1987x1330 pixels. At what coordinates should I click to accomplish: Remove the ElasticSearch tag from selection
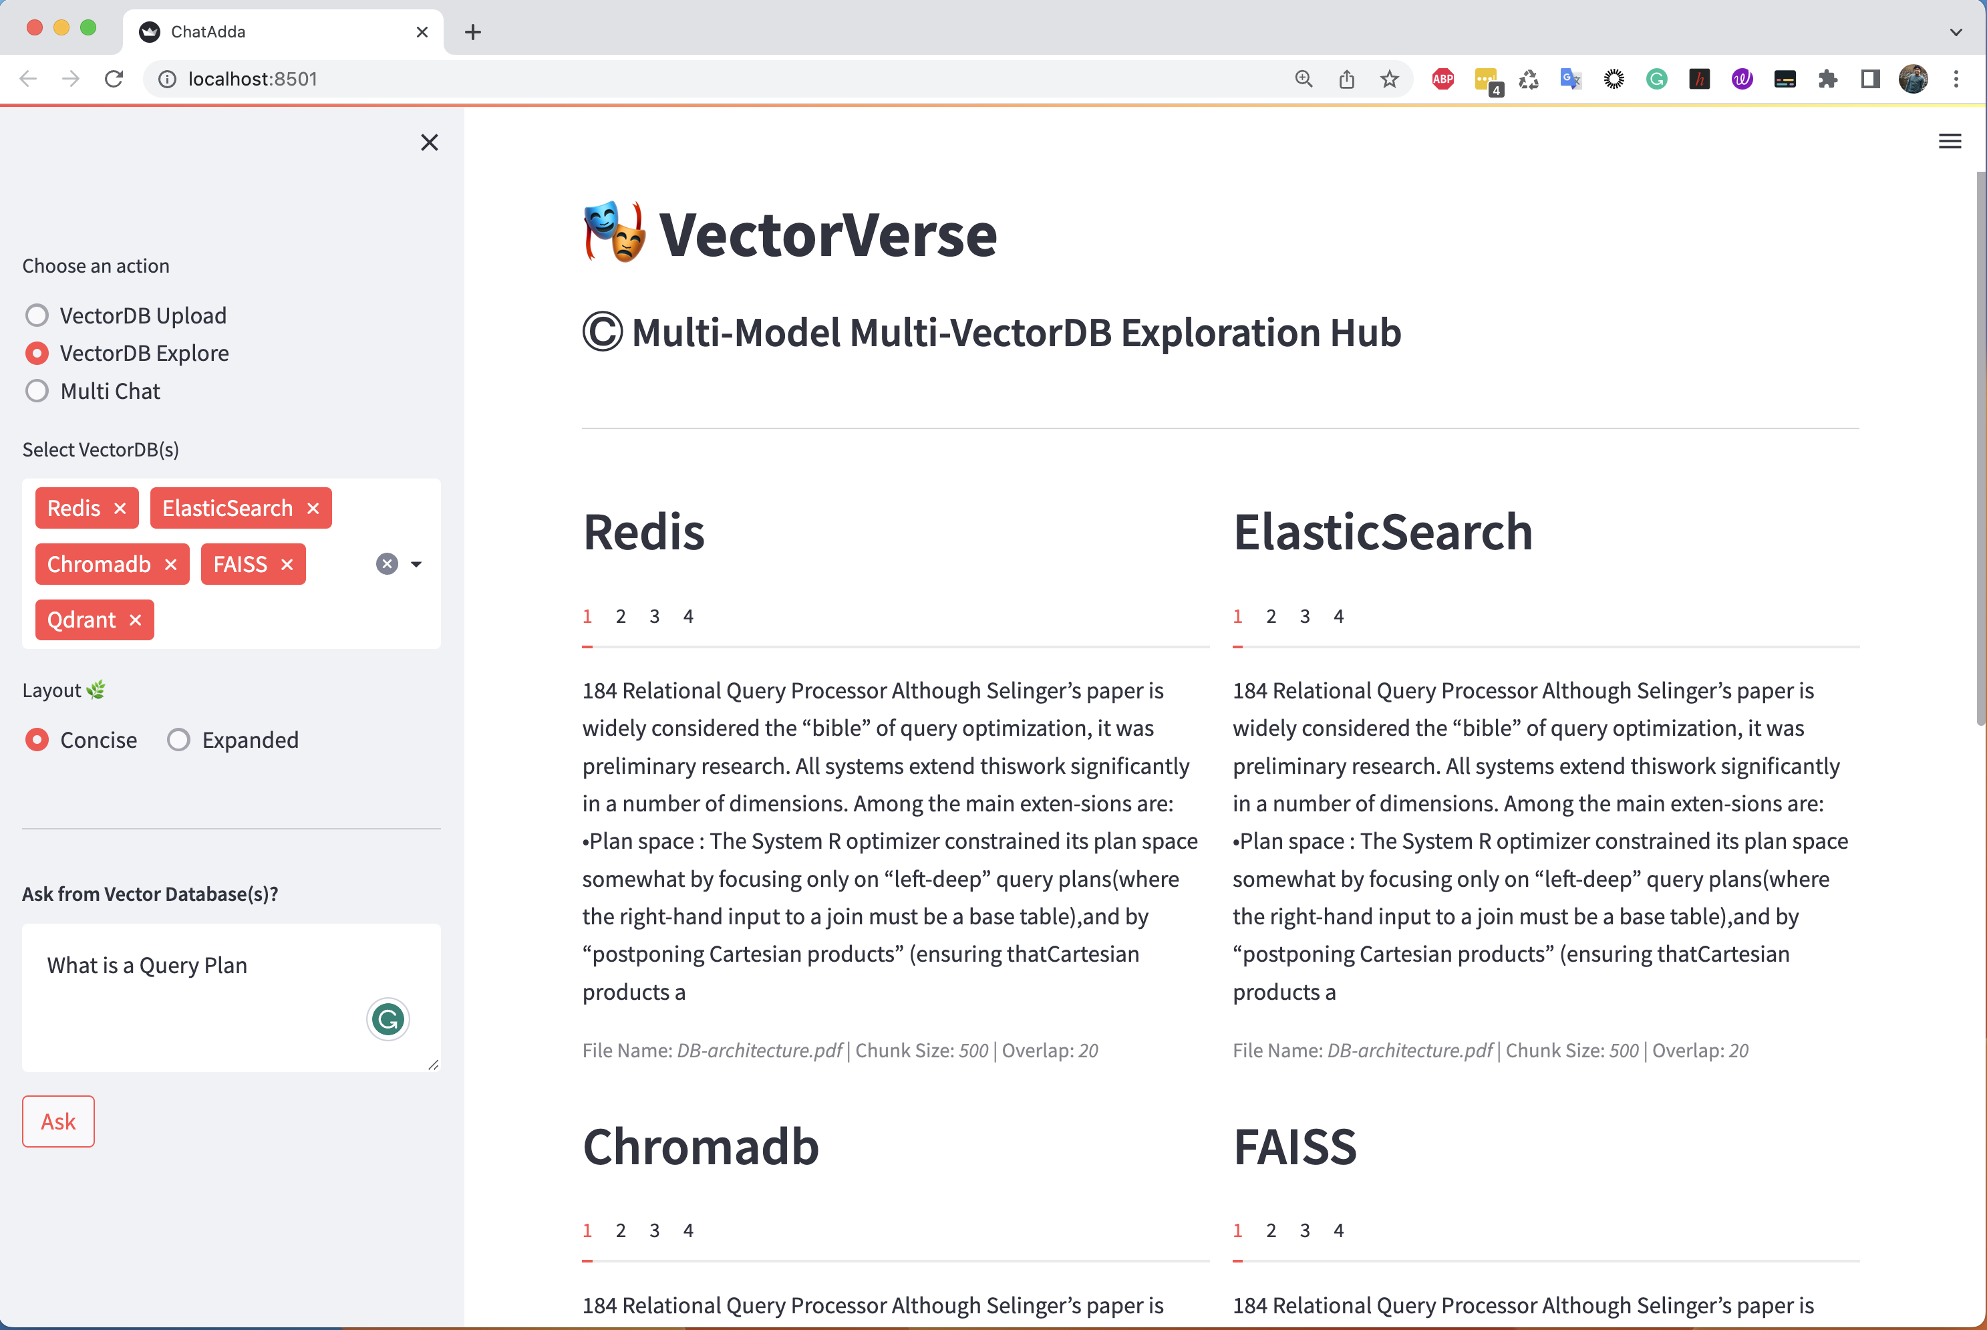coord(313,508)
